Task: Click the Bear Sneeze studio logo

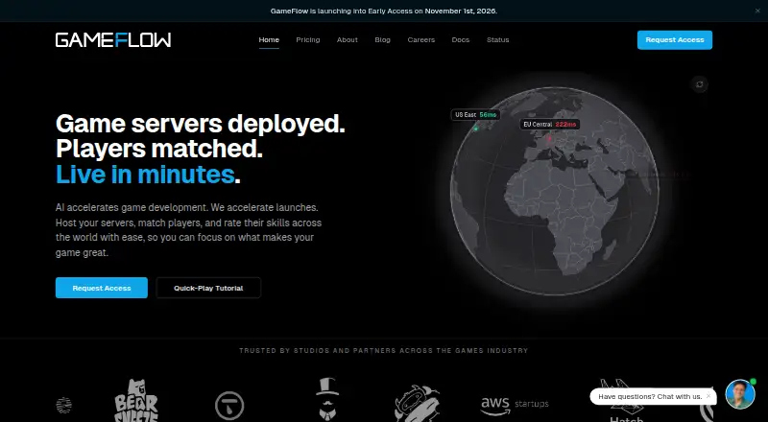Action: (136, 401)
